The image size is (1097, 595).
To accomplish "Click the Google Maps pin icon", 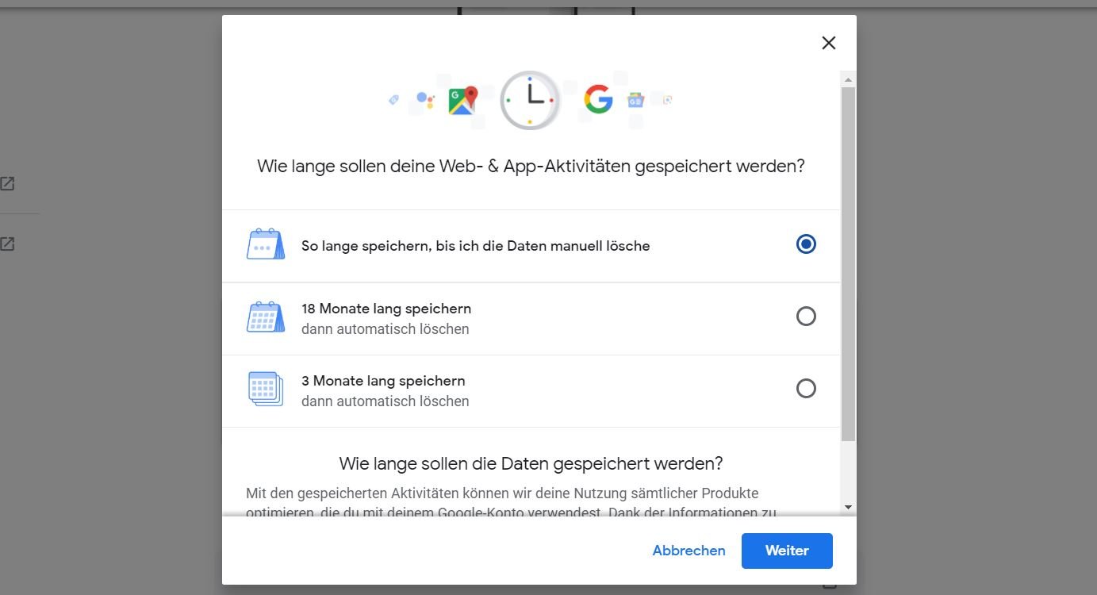I will pos(462,101).
